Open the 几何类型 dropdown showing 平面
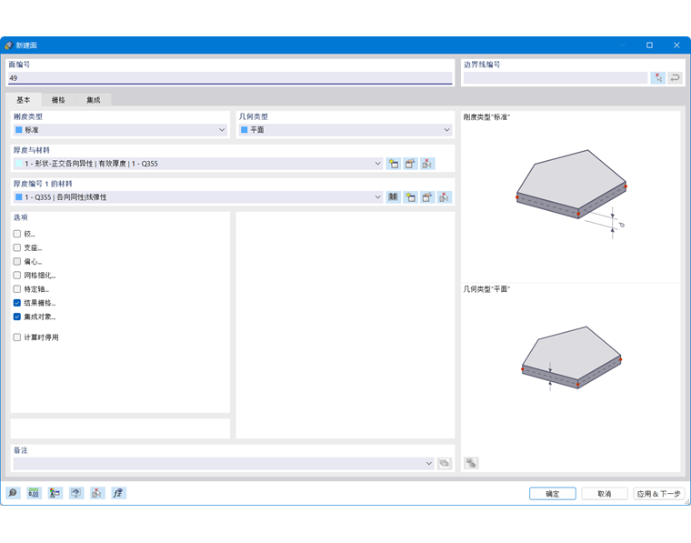This screenshot has width=691, height=543. coord(345,130)
